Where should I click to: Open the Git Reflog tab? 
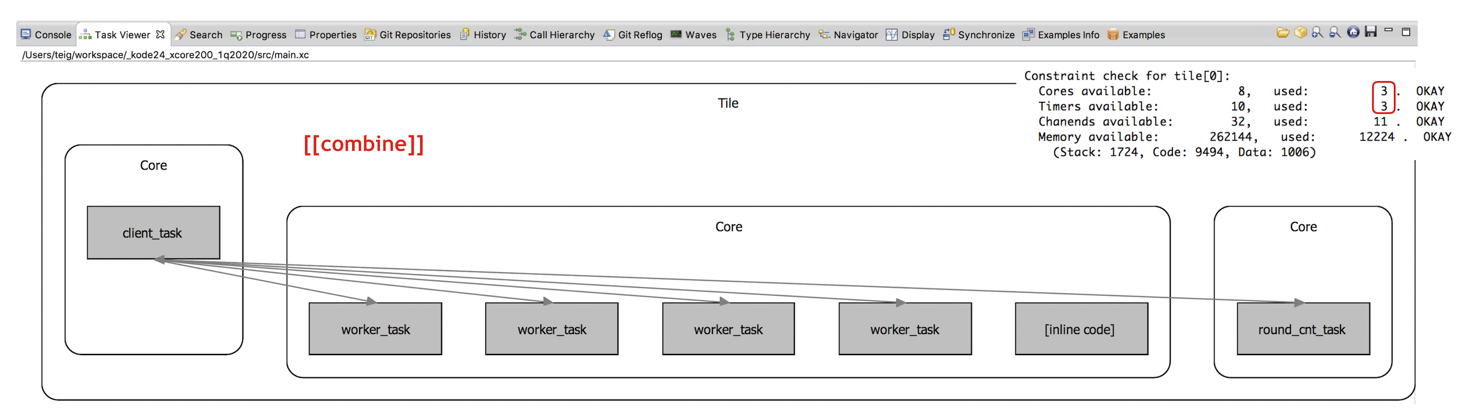tap(633, 35)
